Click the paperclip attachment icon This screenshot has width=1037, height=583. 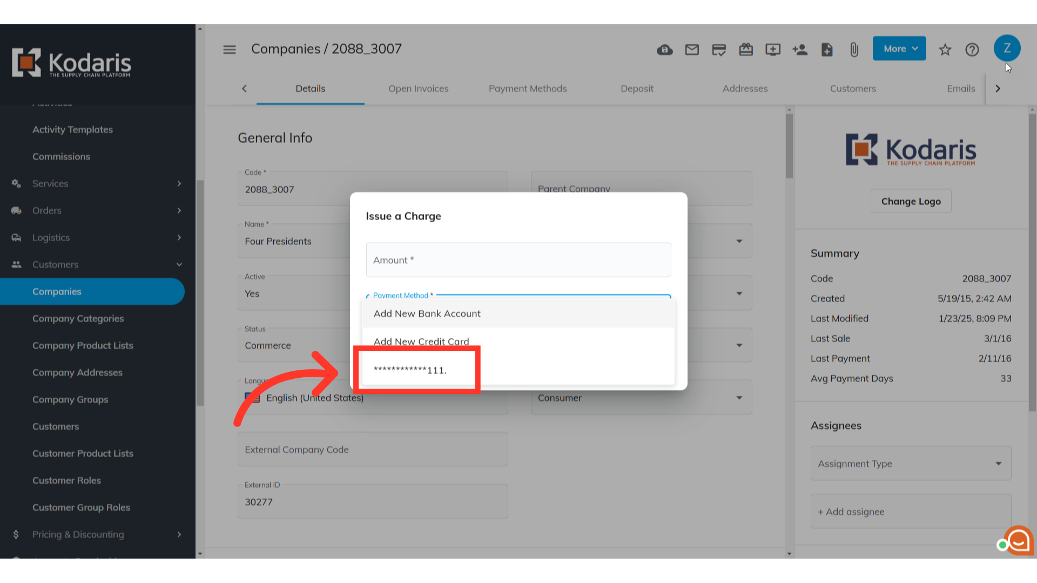tap(854, 50)
